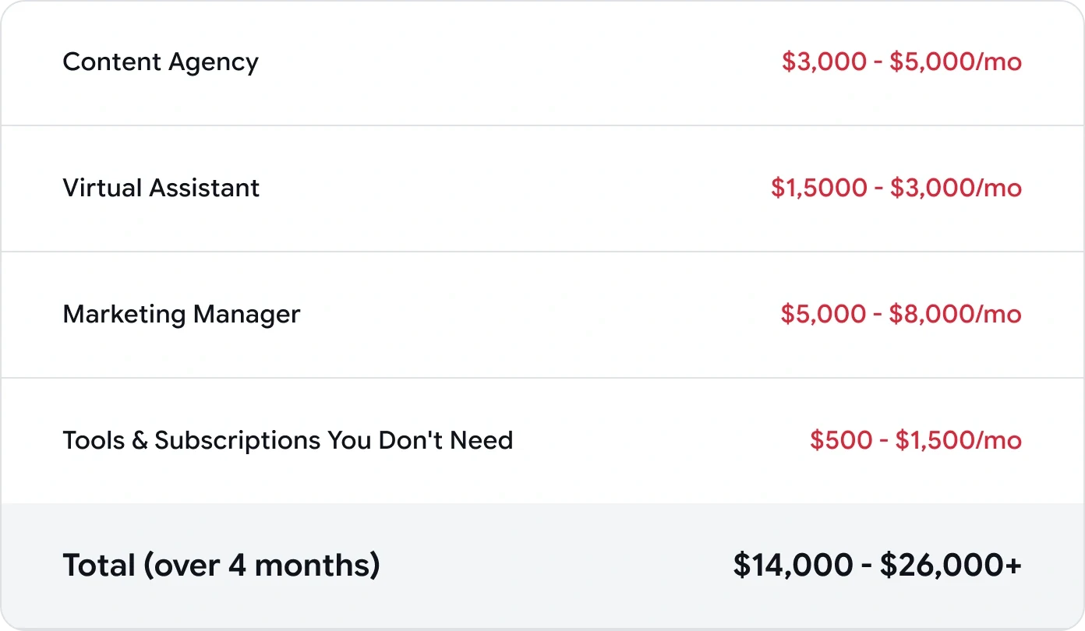This screenshot has width=1085, height=631.
Task: Select the $1,5000 Virtual Assistant lower price
Action: 818,189
